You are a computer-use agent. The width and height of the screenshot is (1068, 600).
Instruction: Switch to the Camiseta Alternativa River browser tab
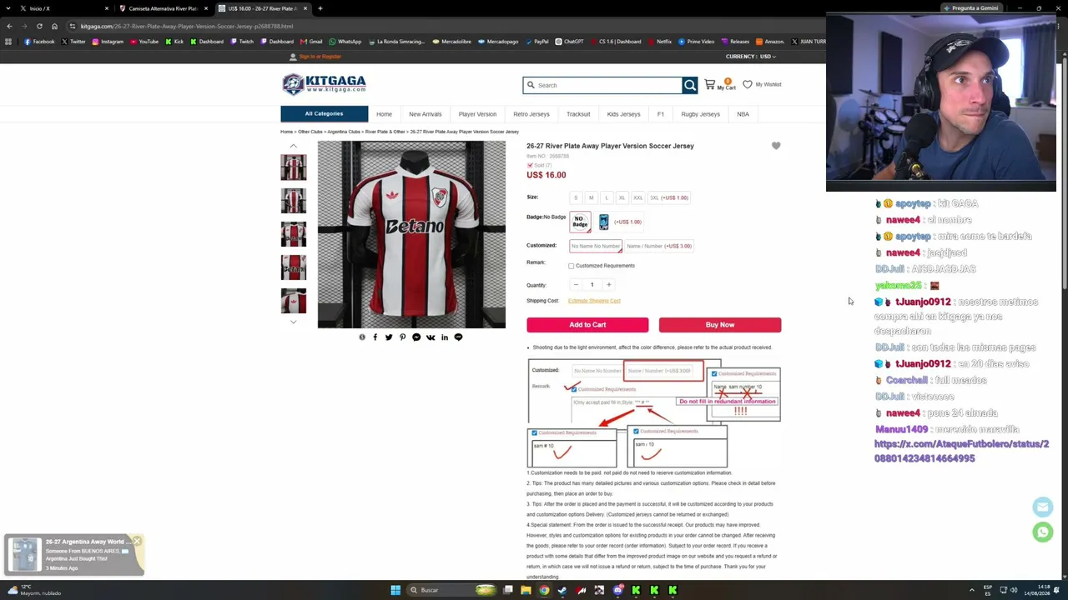[163, 8]
